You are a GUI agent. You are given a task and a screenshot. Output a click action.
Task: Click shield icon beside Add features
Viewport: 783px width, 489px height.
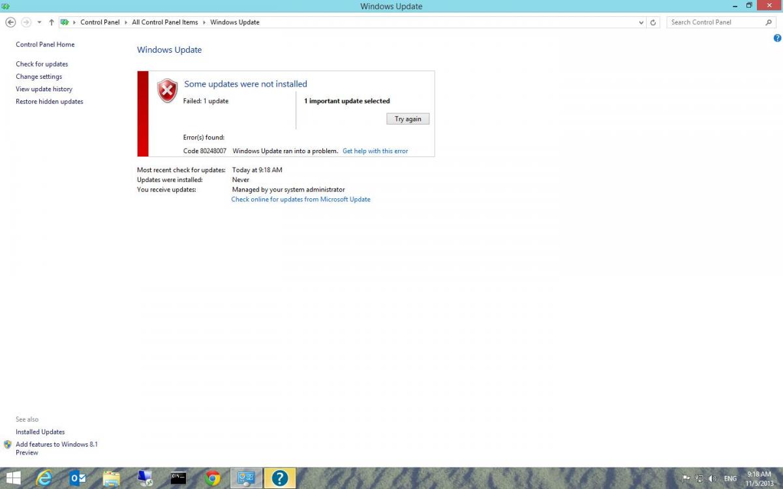[8, 444]
